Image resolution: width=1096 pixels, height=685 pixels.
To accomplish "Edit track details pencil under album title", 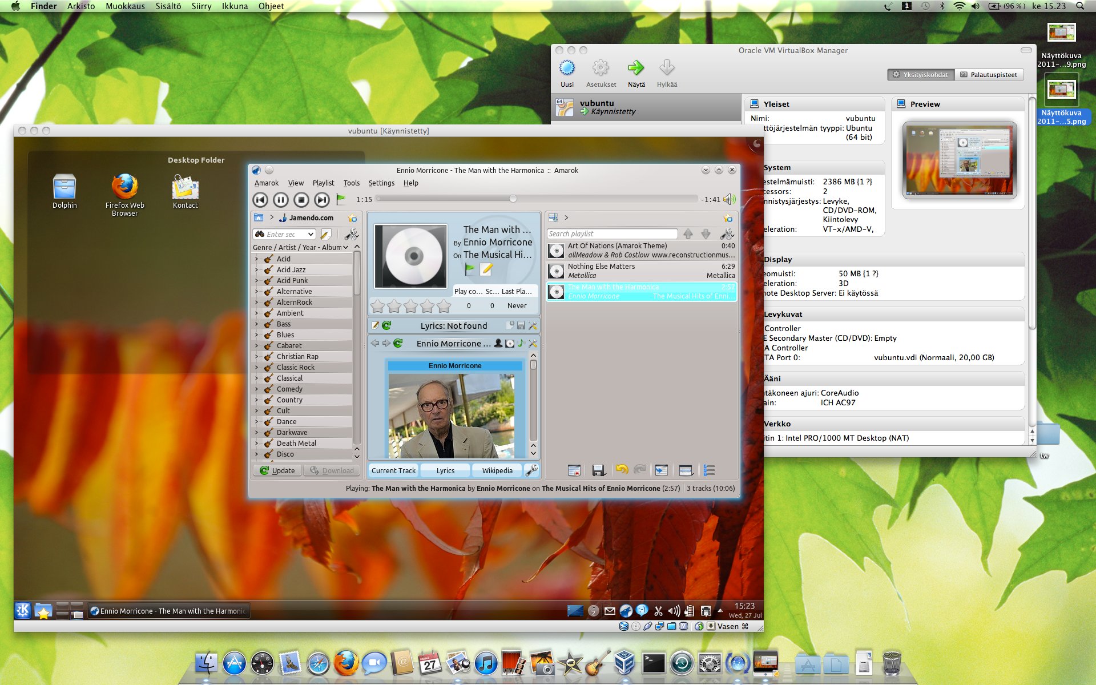I will pos(486,269).
